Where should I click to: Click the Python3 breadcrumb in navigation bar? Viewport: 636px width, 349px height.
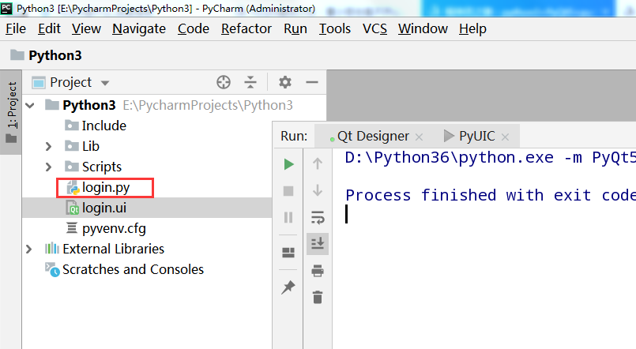point(46,55)
